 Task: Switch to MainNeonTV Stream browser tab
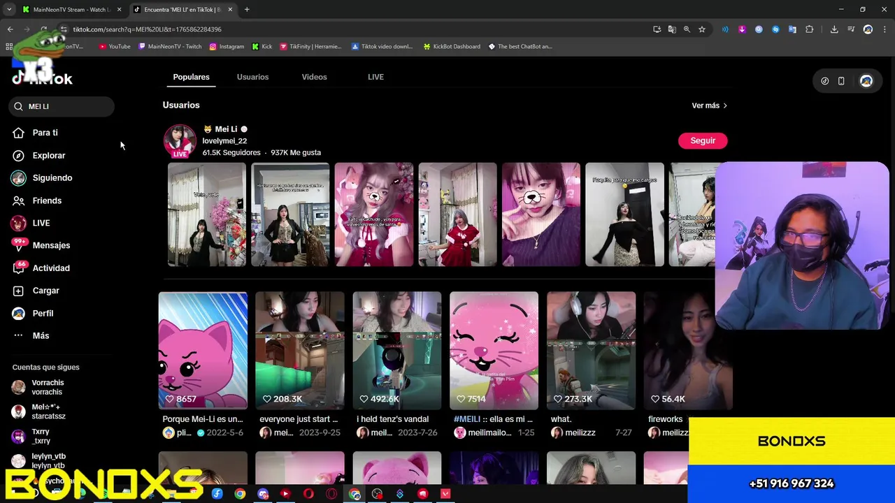(71, 10)
